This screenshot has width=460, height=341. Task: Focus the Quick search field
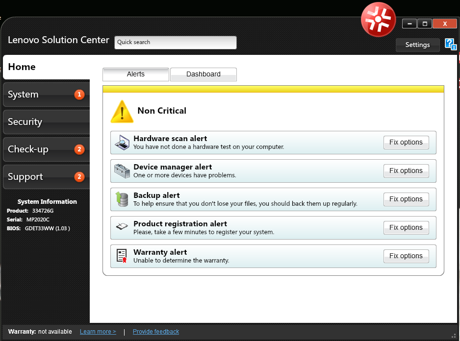[x=176, y=43]
